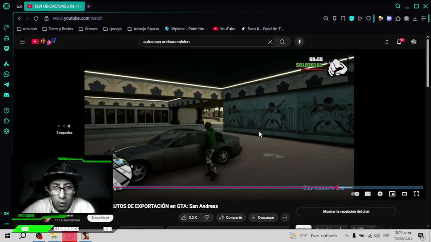The width and height of the screenshot is (431, 242).
Task: Select the UBICACIONES YouTube tab
Action: tap(54, 6)
